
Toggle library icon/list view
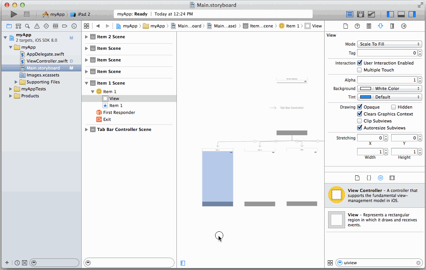point(330,263)
